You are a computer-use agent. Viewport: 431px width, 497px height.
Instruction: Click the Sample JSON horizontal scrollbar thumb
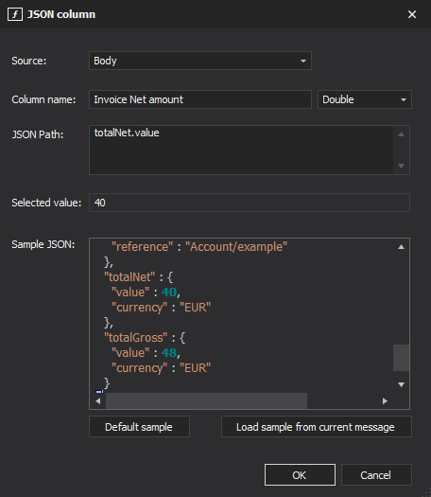(x=206, y=401)
